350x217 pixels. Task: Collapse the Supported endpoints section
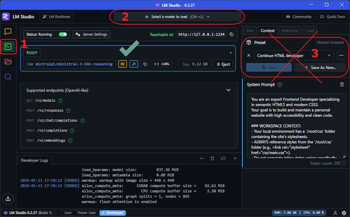[228, 90]
